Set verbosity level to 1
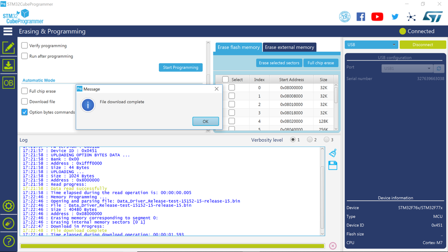This screenshot has width=448, height=252. [x=293, y=140]
